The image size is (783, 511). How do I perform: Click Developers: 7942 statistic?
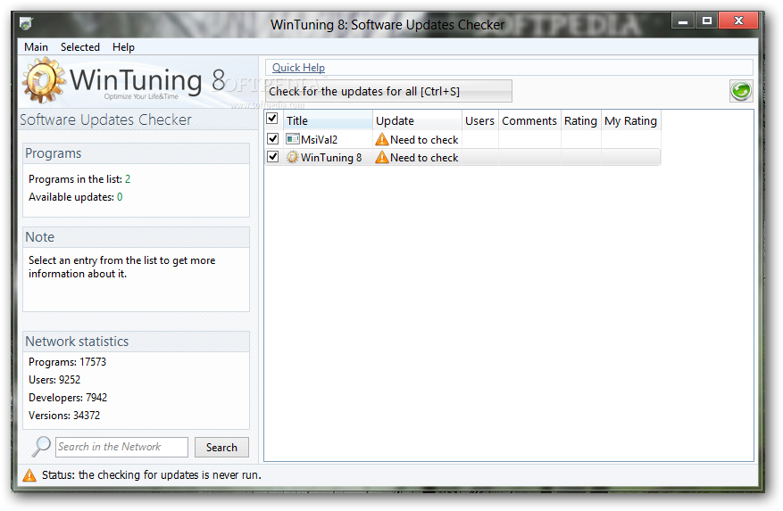click(x=68, y=398)
